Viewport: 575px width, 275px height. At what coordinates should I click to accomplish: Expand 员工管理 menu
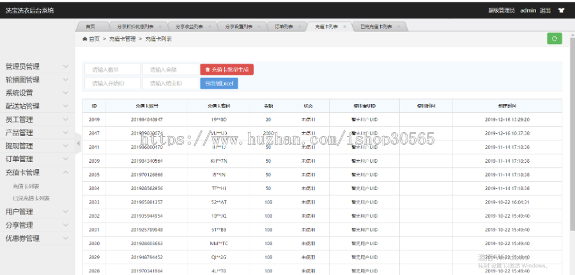coord(36,119)
